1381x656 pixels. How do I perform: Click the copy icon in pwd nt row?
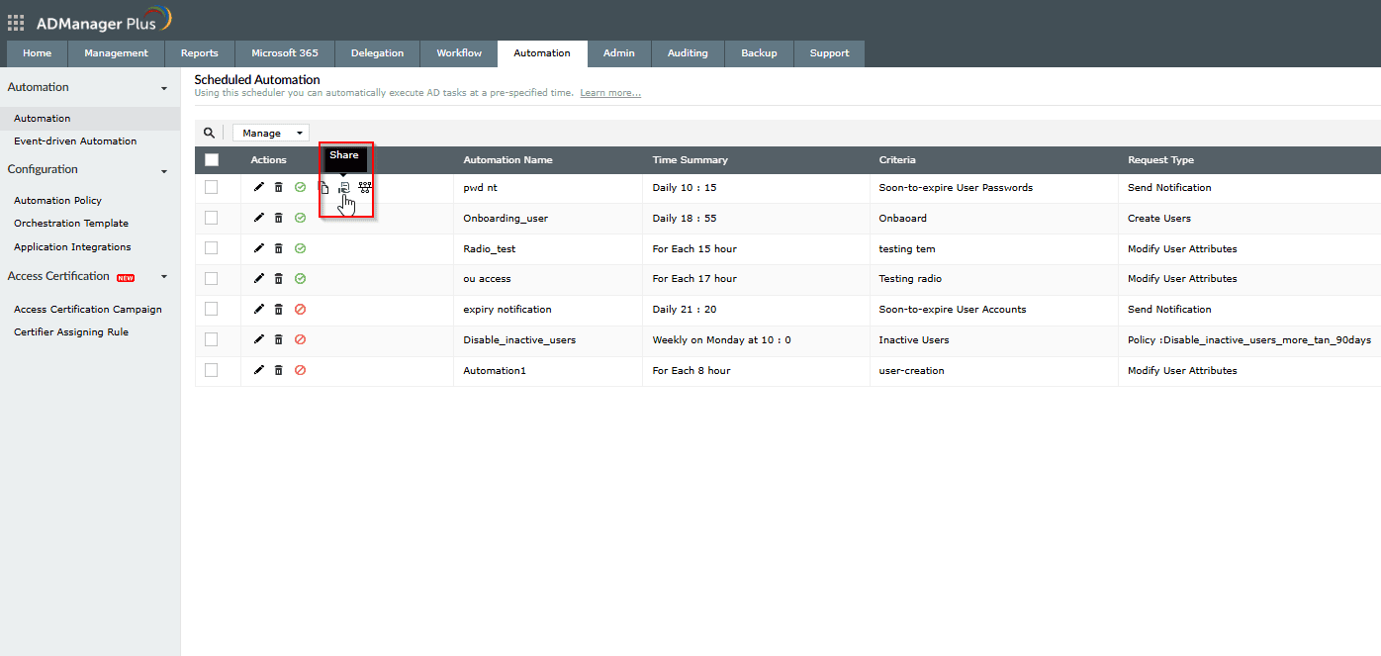(x=323, y=187)
